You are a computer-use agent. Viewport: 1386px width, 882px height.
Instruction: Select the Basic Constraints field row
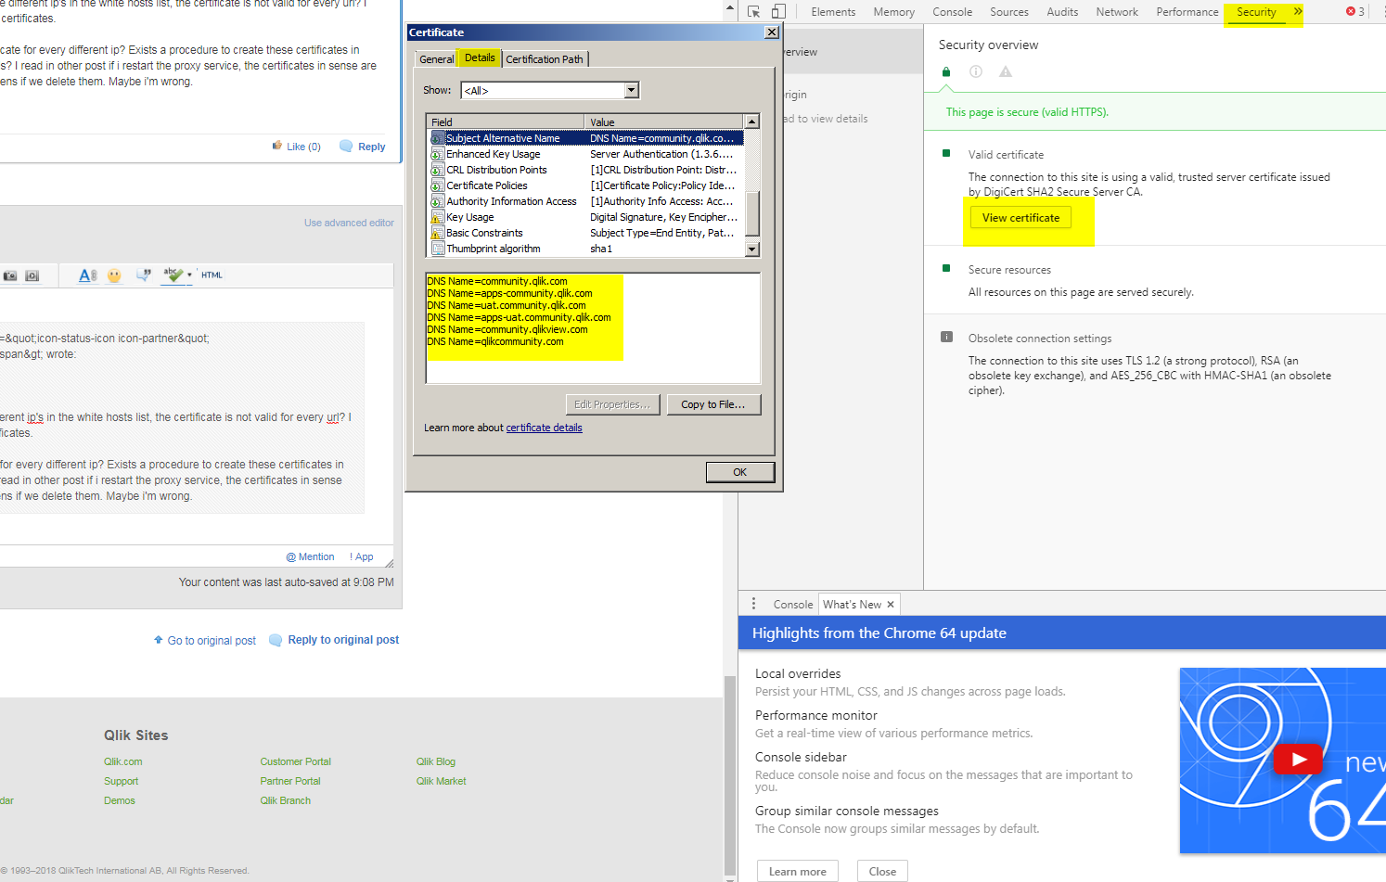[x=587, y=233]
